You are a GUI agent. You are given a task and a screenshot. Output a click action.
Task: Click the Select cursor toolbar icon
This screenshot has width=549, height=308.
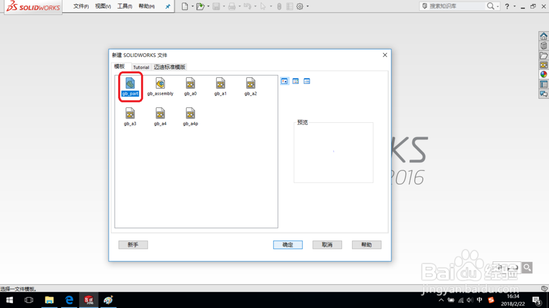click(263, 6)
